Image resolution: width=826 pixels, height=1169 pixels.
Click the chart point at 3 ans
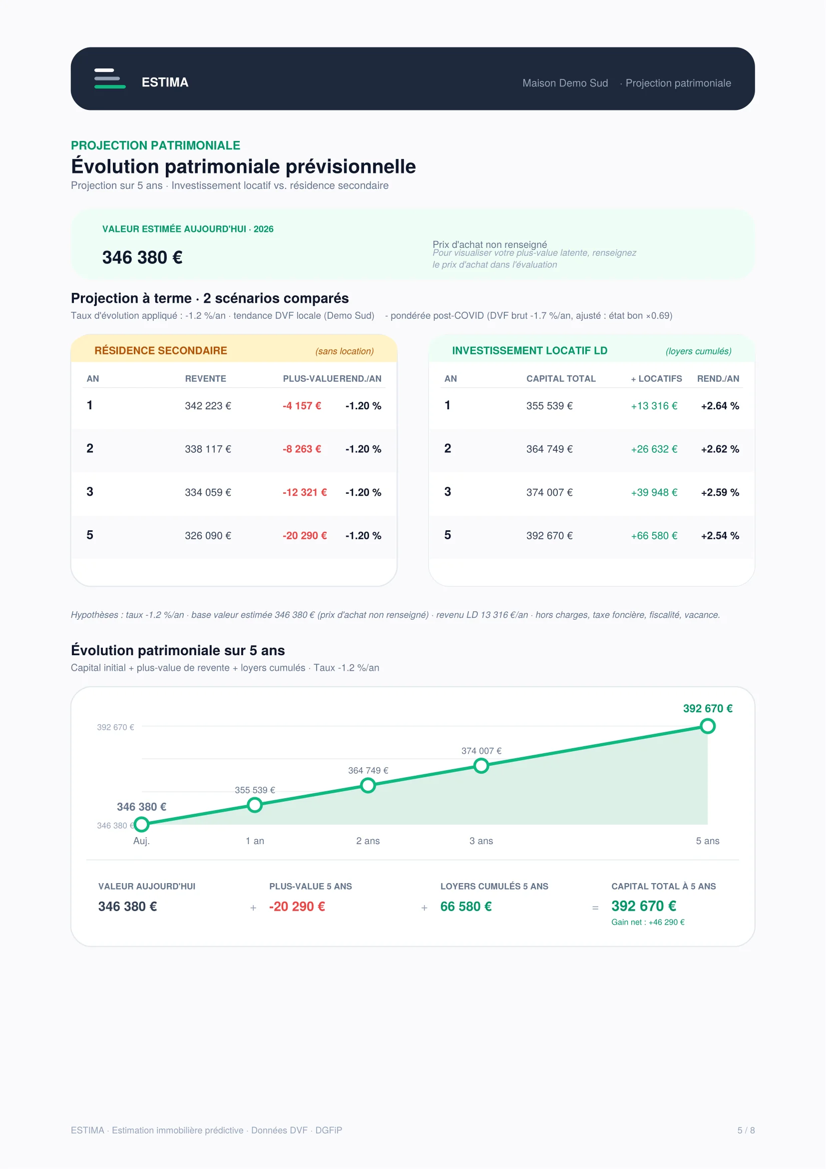[481, 765]
